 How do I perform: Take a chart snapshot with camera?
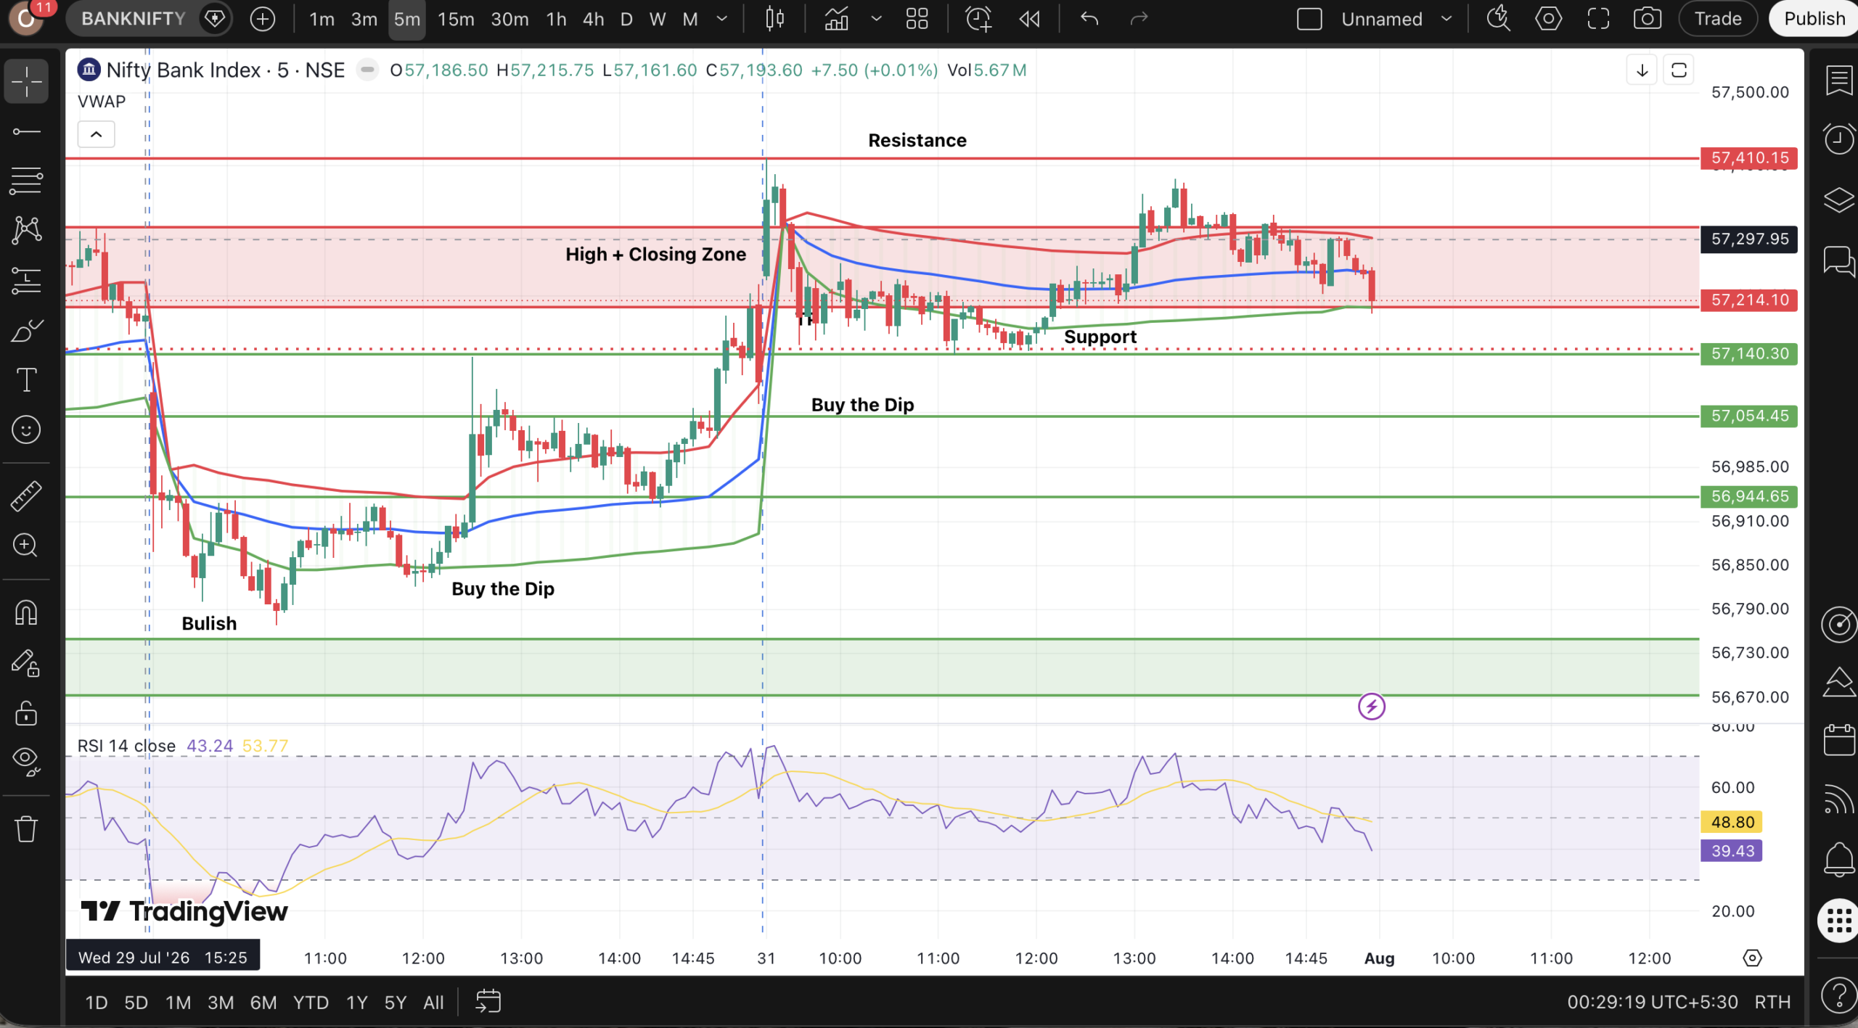1648,19
